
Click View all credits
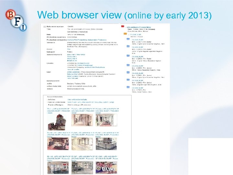(73, 69)
